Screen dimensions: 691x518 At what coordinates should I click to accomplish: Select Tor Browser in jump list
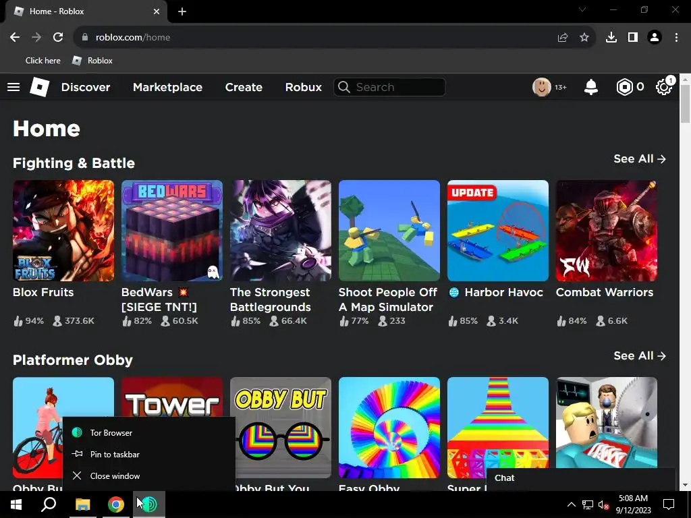click(149, 433)
